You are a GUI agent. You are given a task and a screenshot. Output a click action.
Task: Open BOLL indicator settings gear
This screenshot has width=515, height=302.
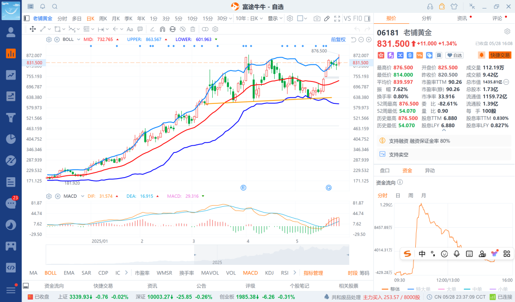tap(49, 40)
